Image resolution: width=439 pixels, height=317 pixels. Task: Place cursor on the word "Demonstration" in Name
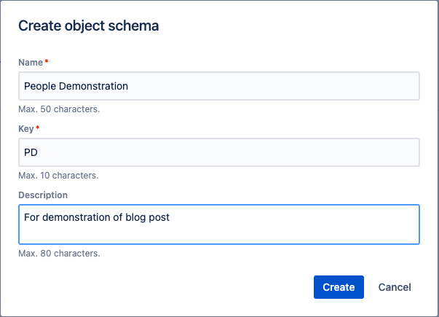pyautogui.click(x=94, y=86)
